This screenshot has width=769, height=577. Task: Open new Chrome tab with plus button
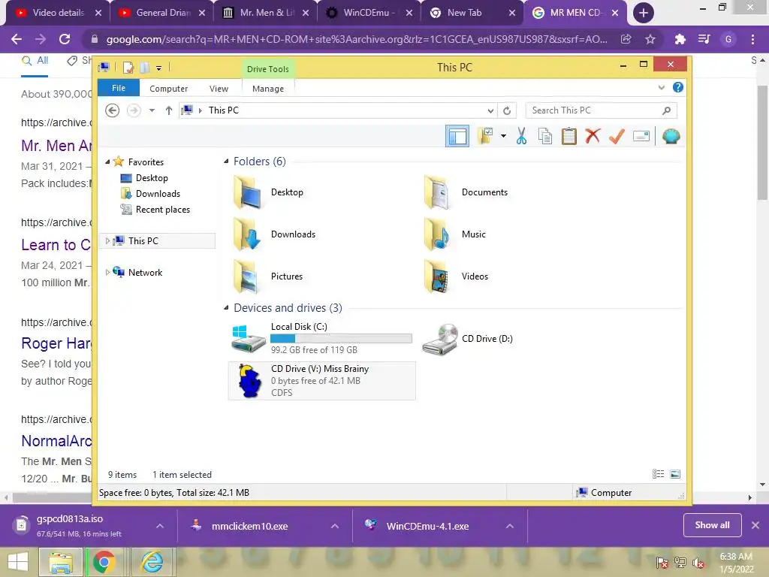pos(644,14)
